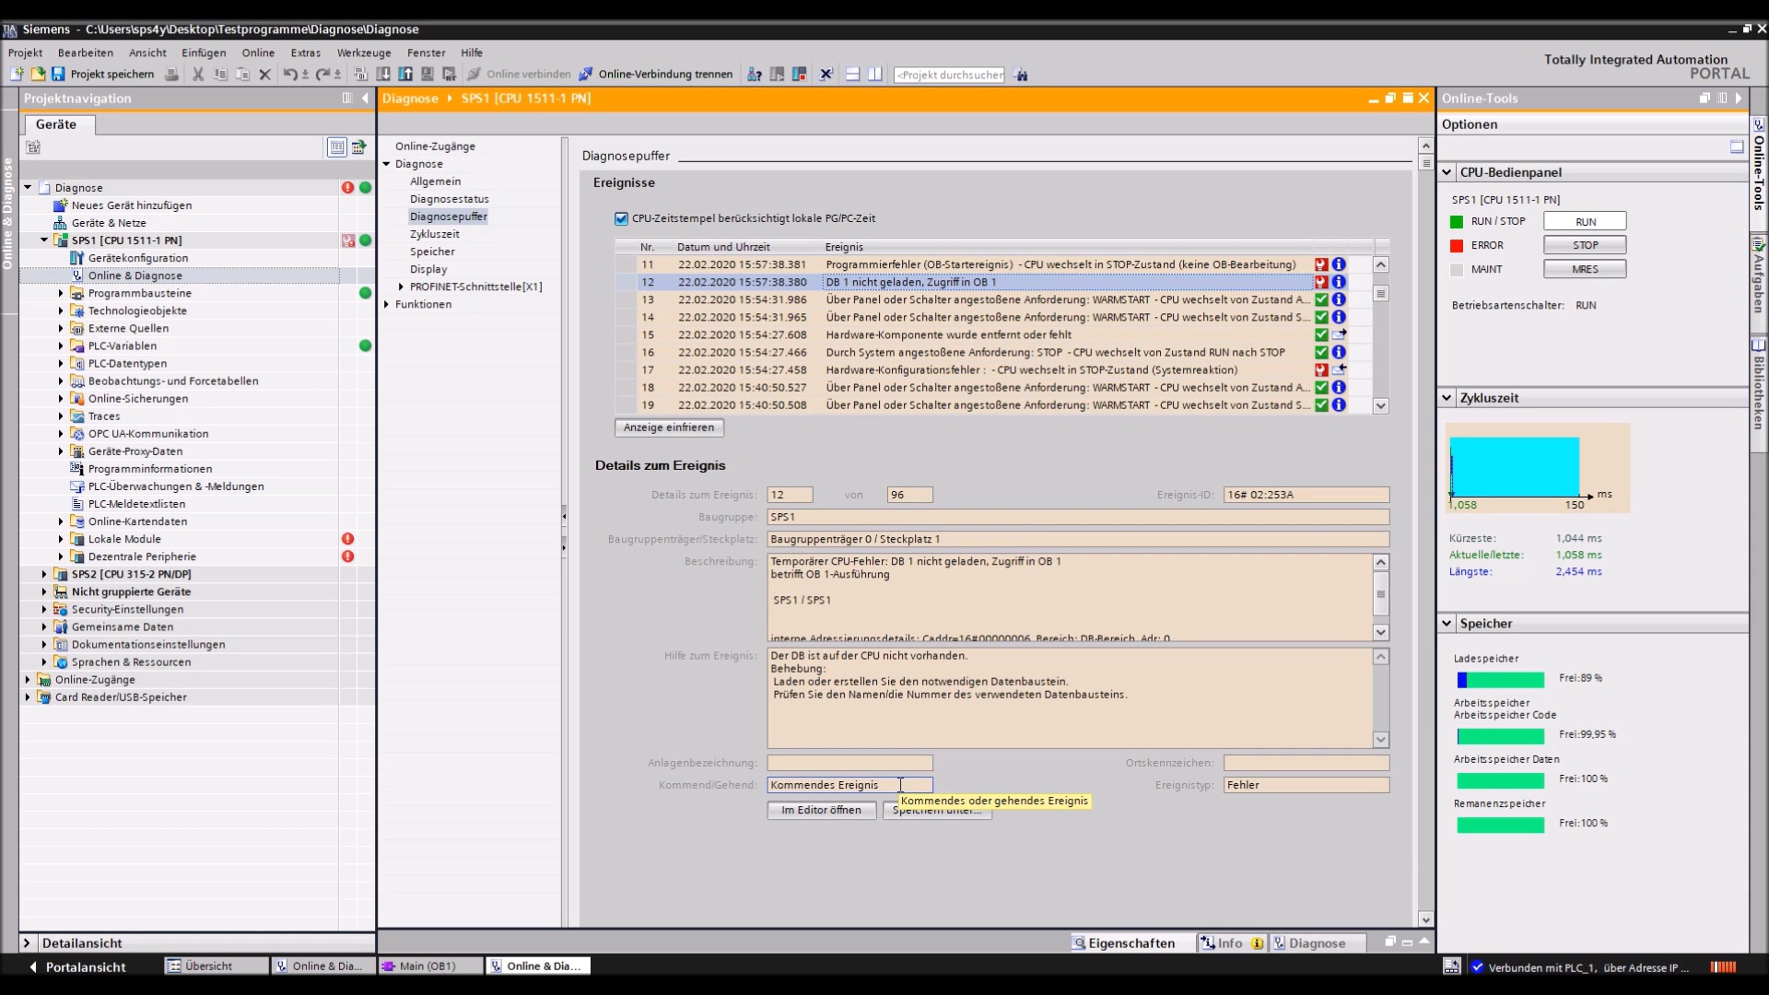Click the undo arrow icon
The height and width of the screenshot is (995, 1769).
(x=289, y=74)
